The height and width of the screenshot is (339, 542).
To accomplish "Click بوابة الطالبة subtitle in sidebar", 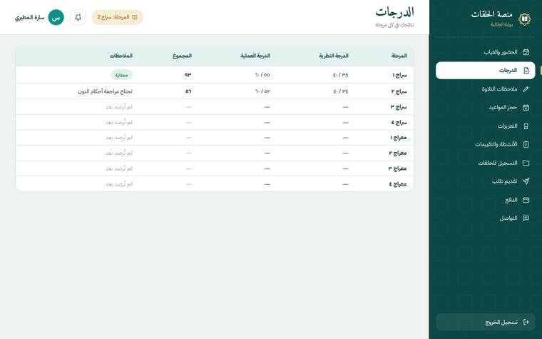I will tap(501, 24).
